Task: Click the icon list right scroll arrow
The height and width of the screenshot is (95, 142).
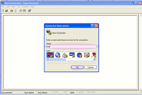Action: [94, 59]
